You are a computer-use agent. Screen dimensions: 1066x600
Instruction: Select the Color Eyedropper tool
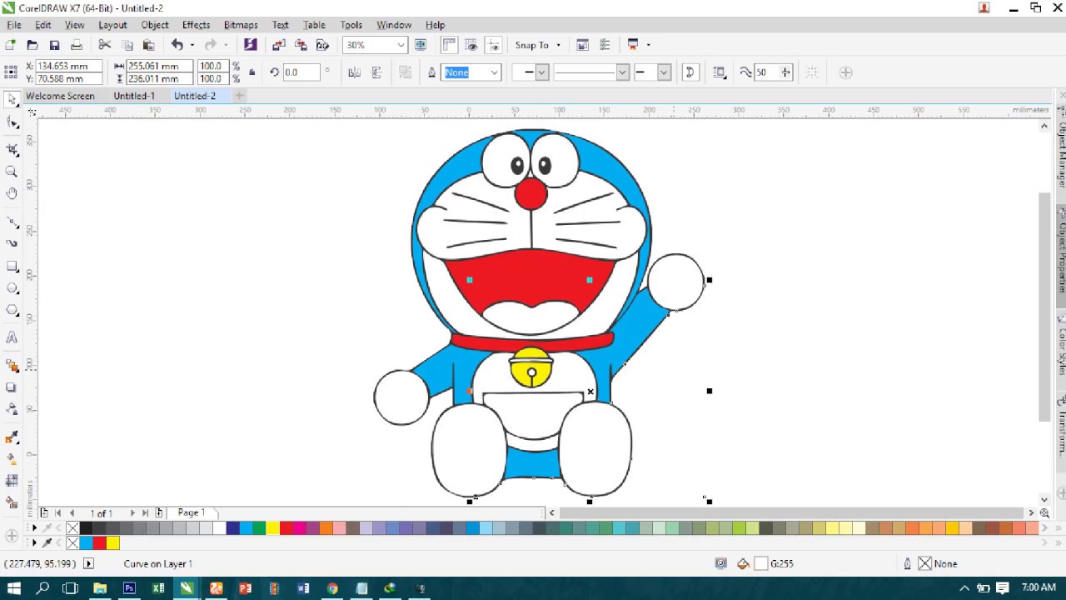pyautogui.click(x=12, y=437)
